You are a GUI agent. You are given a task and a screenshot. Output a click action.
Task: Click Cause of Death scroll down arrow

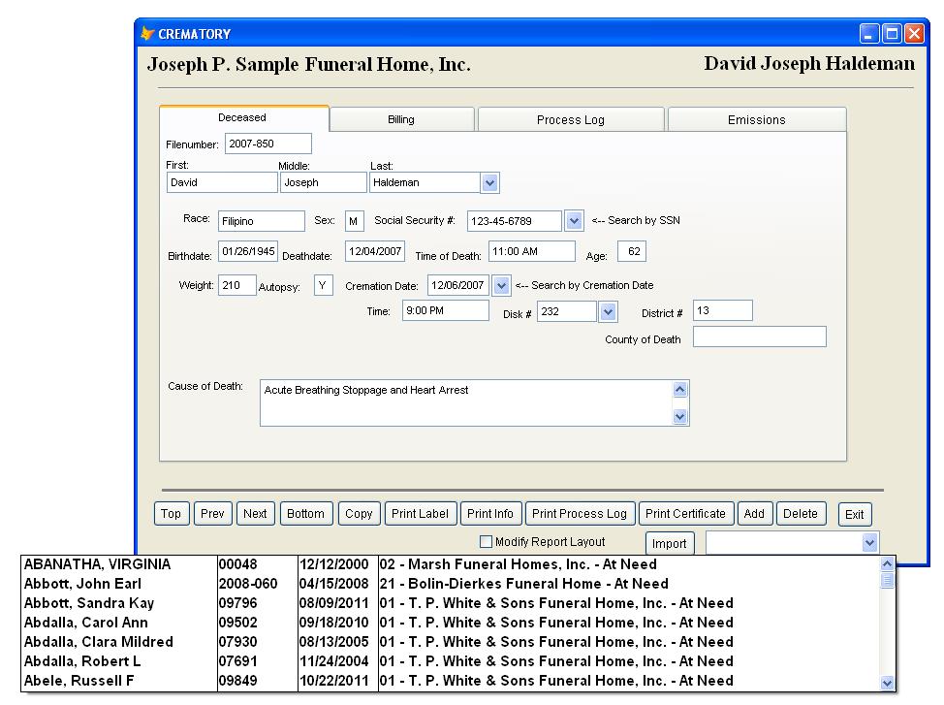[x=679, y=416]
